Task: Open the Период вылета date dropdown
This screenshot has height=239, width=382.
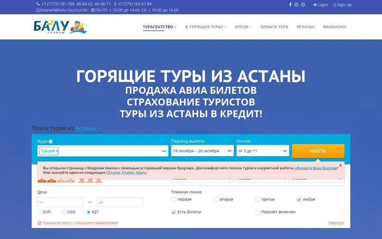Action: 202,151
